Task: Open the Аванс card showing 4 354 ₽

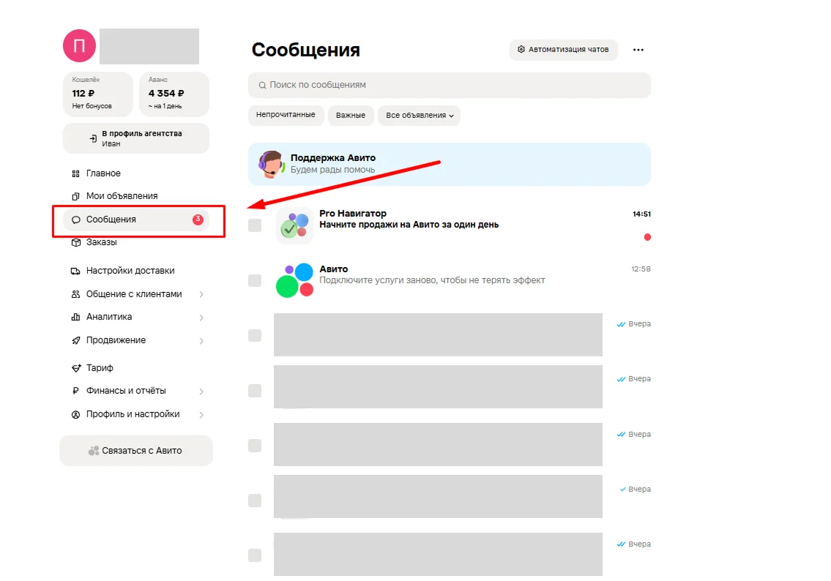Action: click(x=174, y=94)
